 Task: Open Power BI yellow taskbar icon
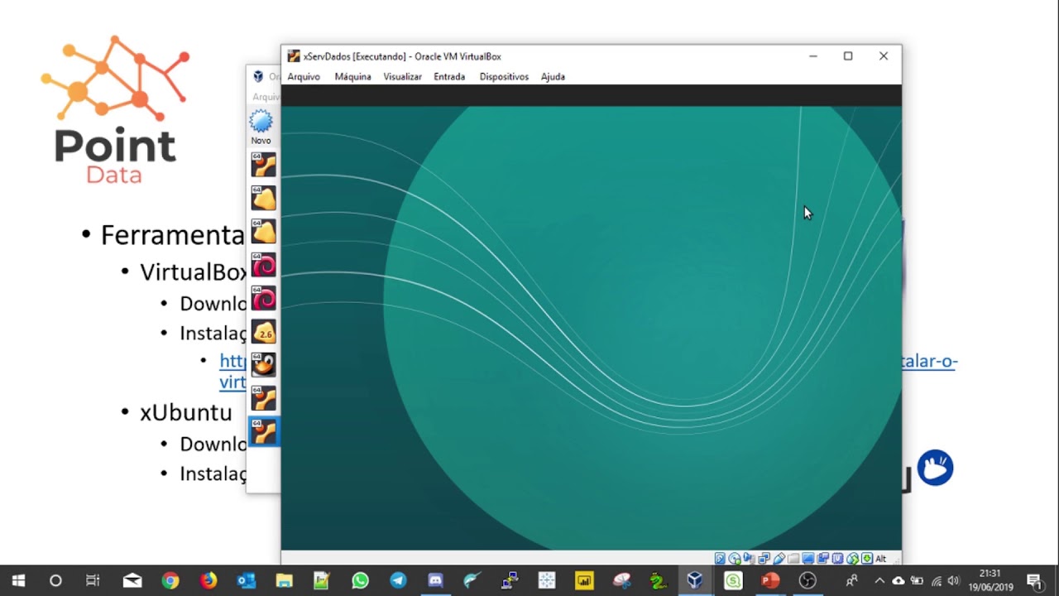tap(584, 580)
